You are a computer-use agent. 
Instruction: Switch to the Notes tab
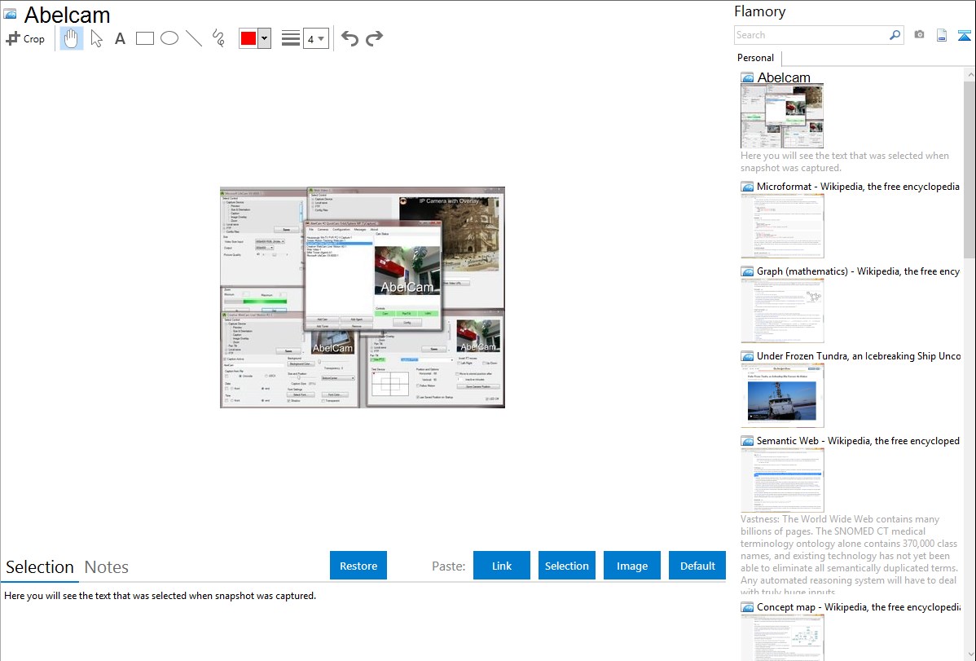107,567
